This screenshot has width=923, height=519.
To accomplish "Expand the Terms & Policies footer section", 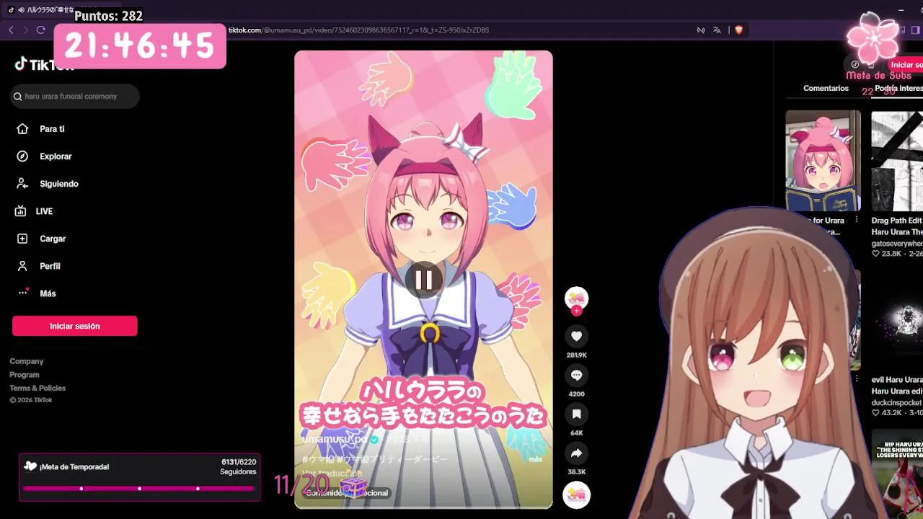I will (37, 388).
